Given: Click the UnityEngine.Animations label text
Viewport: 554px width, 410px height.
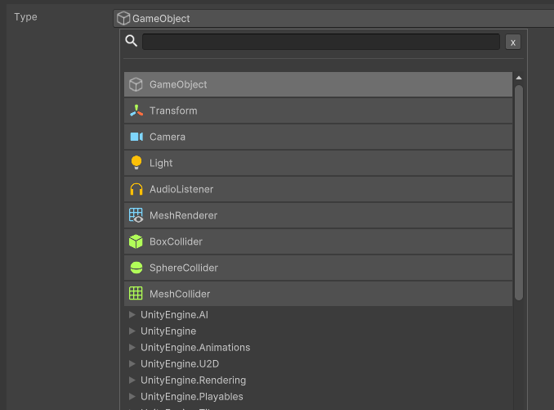Looking at the screenshot, I should coord(195,347).
